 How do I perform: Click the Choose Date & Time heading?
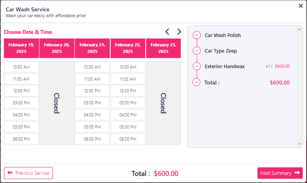point(28,32)
